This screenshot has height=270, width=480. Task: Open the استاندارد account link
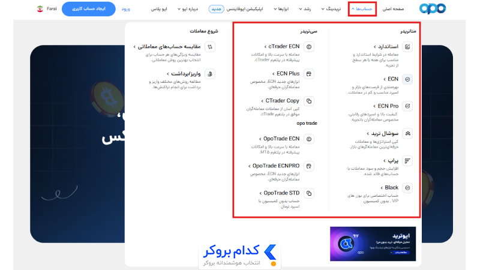pyautogui.click(x=386, y=47)
